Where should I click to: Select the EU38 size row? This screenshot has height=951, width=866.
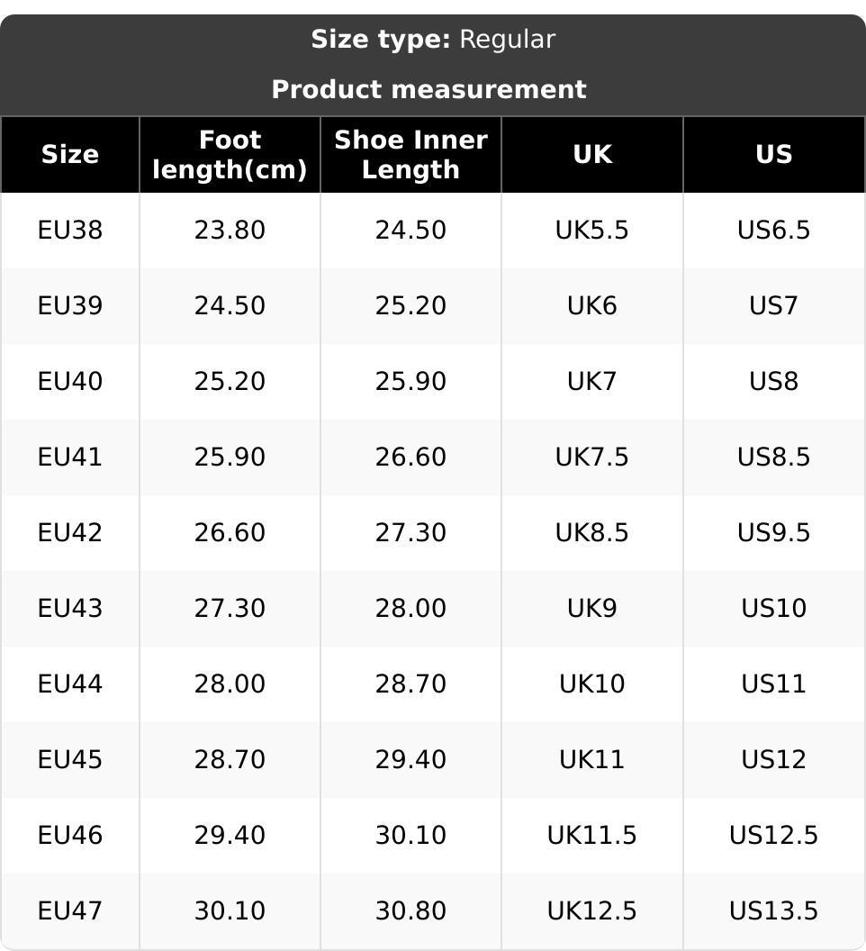(x=70, y=231)
